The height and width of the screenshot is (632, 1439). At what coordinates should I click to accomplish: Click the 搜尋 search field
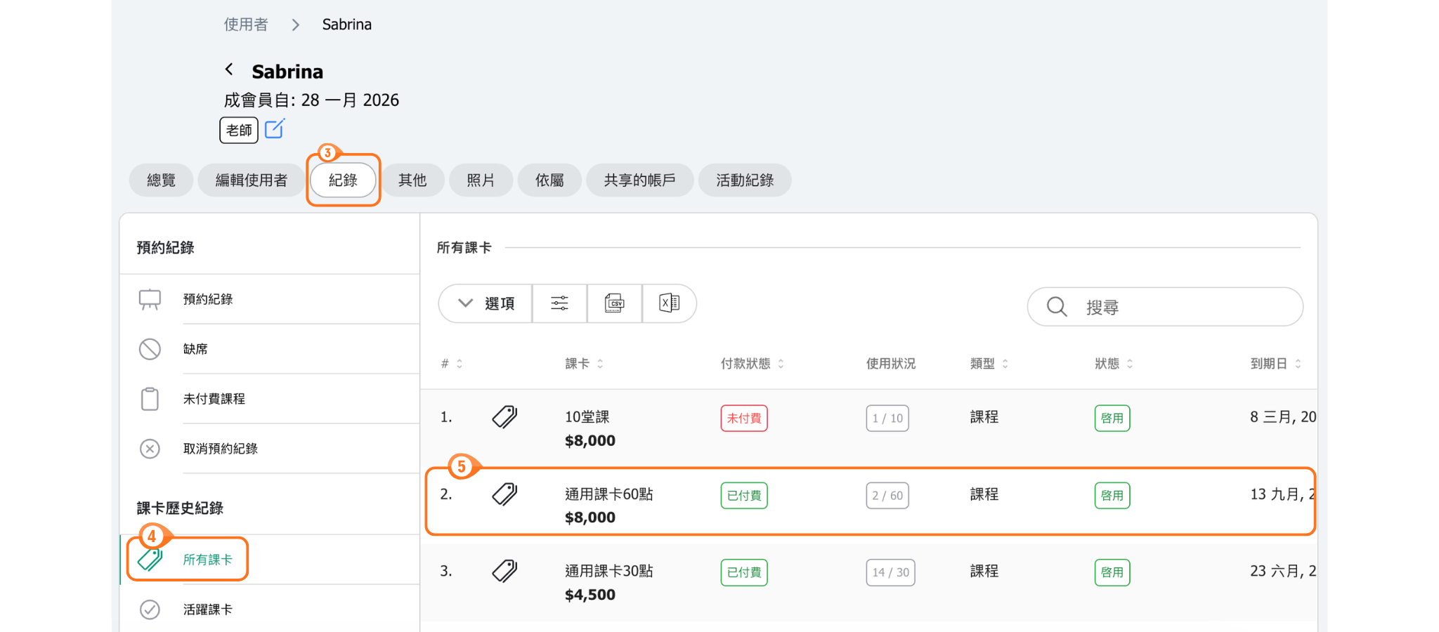(x=1180, y=307)
